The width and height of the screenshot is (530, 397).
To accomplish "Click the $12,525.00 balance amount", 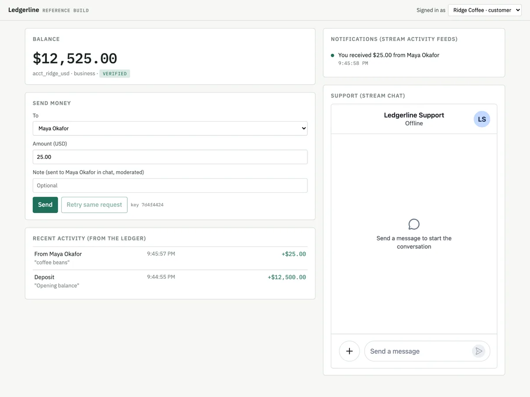I will (75, 58).
